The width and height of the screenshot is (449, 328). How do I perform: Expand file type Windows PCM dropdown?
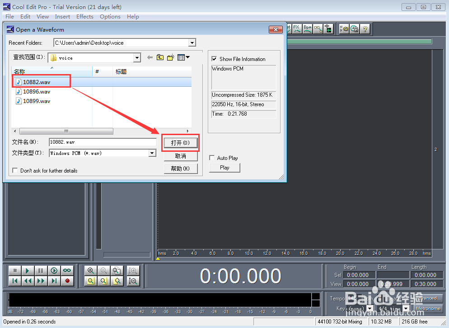[152, 153]
